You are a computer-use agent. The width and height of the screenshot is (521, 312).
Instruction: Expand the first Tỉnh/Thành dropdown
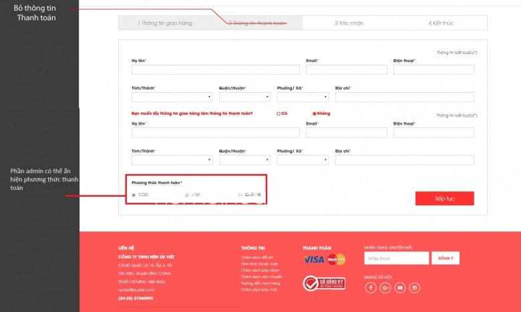172,97
